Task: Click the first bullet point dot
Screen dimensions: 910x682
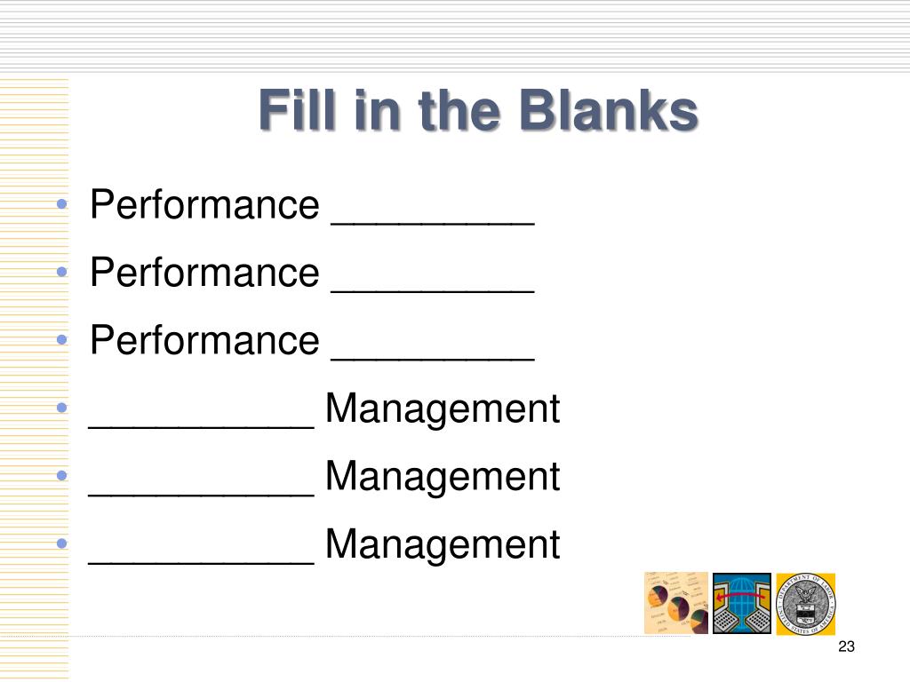Action: point(62,204)
